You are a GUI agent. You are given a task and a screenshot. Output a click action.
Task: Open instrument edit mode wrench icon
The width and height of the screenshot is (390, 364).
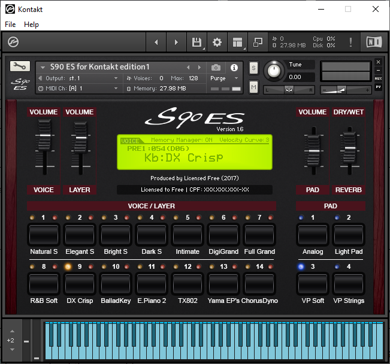(20, 66)
